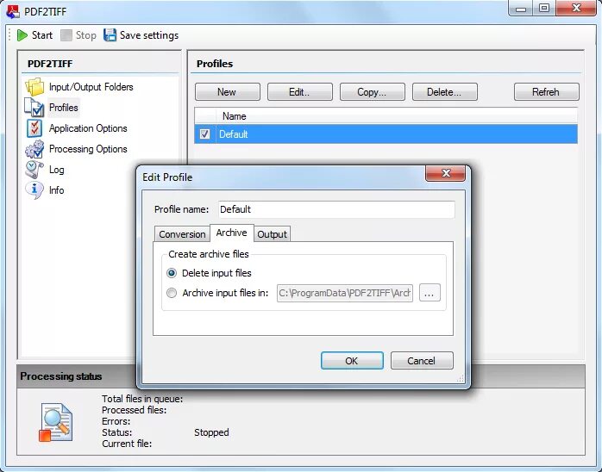Select the Default profile row

coord(386,134)
